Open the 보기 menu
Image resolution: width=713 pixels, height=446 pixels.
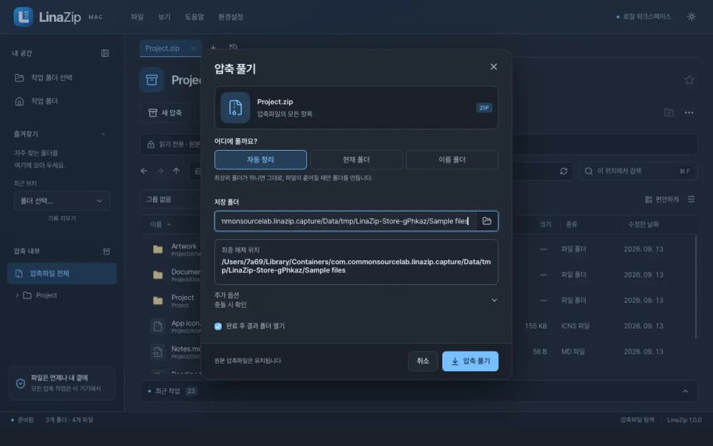(164, 17)
